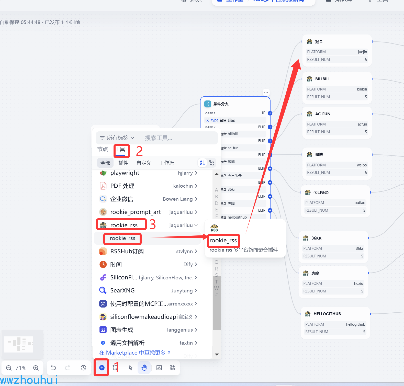This screenshot has height=386, width=404.
Task: Click the RSS icon on HELLOGITHUB node
Action: (308, 314)
